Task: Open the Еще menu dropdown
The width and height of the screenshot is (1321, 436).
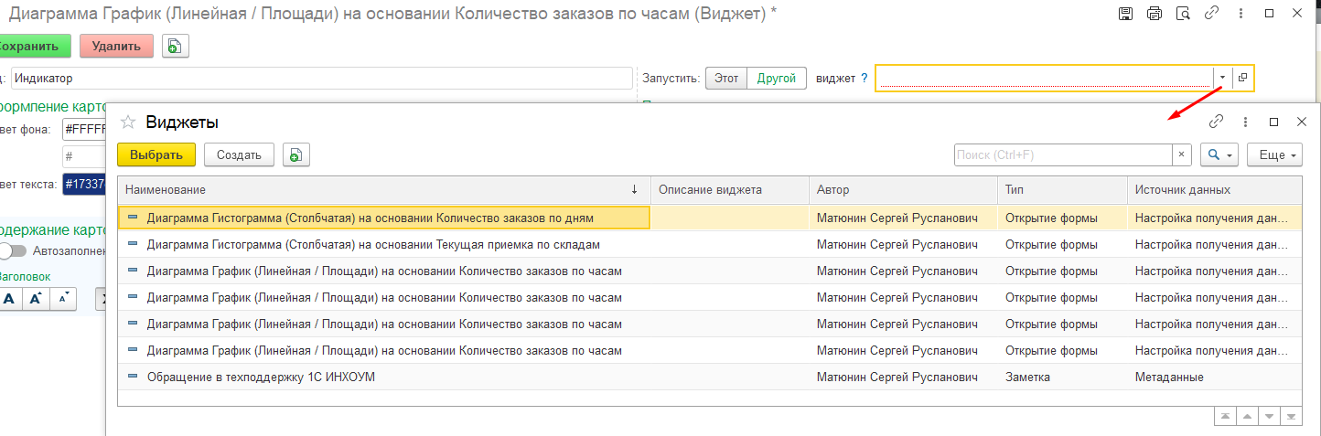Action: (x=1278, y=155)
